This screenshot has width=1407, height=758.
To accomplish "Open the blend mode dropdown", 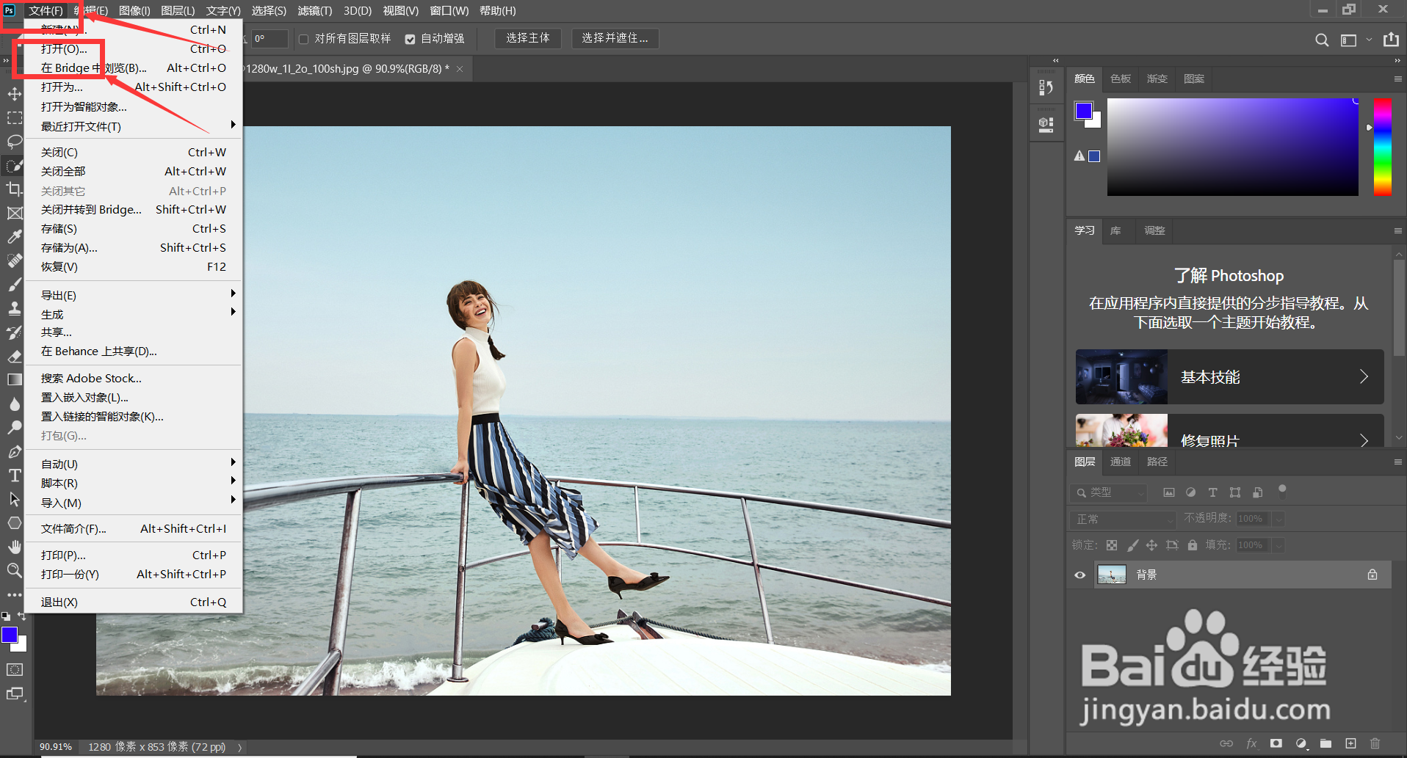I will coord(1123,519).
